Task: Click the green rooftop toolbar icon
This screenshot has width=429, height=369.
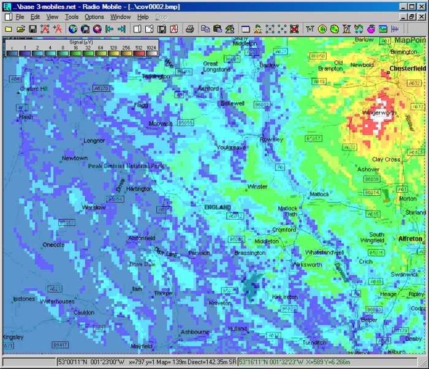Action: click(230, 29)
